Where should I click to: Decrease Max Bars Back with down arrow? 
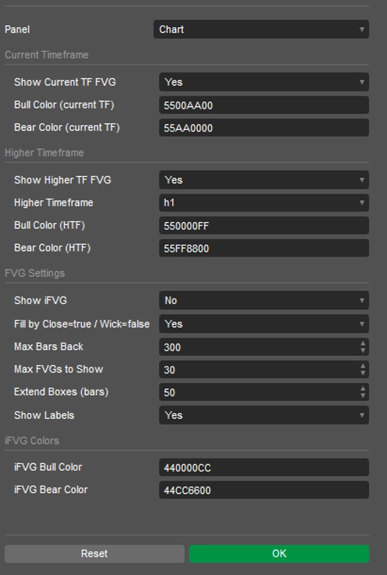coord(363,351)
